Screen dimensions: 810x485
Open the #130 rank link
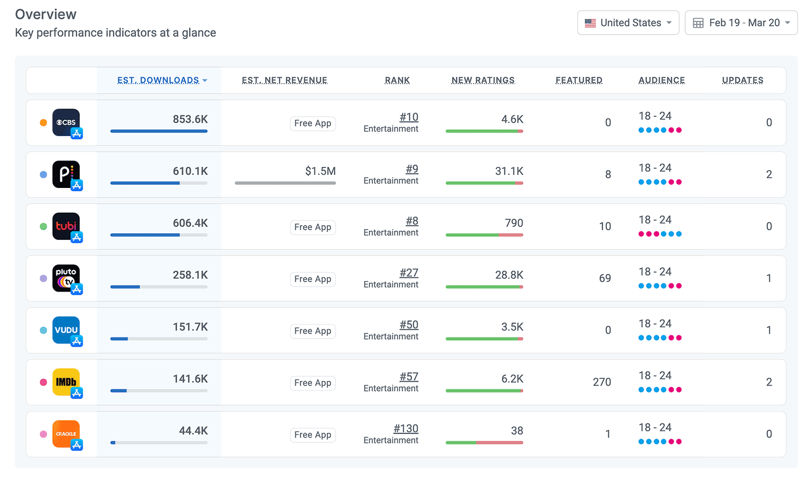click(x=406, y=428)
